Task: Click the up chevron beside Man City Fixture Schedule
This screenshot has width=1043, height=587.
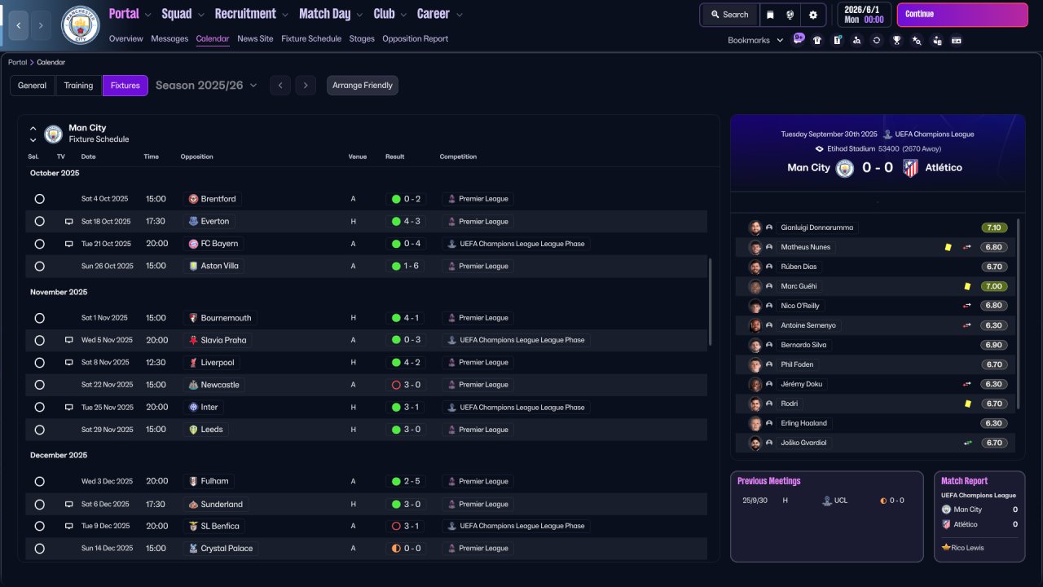Action: click(x=33, y=128)
